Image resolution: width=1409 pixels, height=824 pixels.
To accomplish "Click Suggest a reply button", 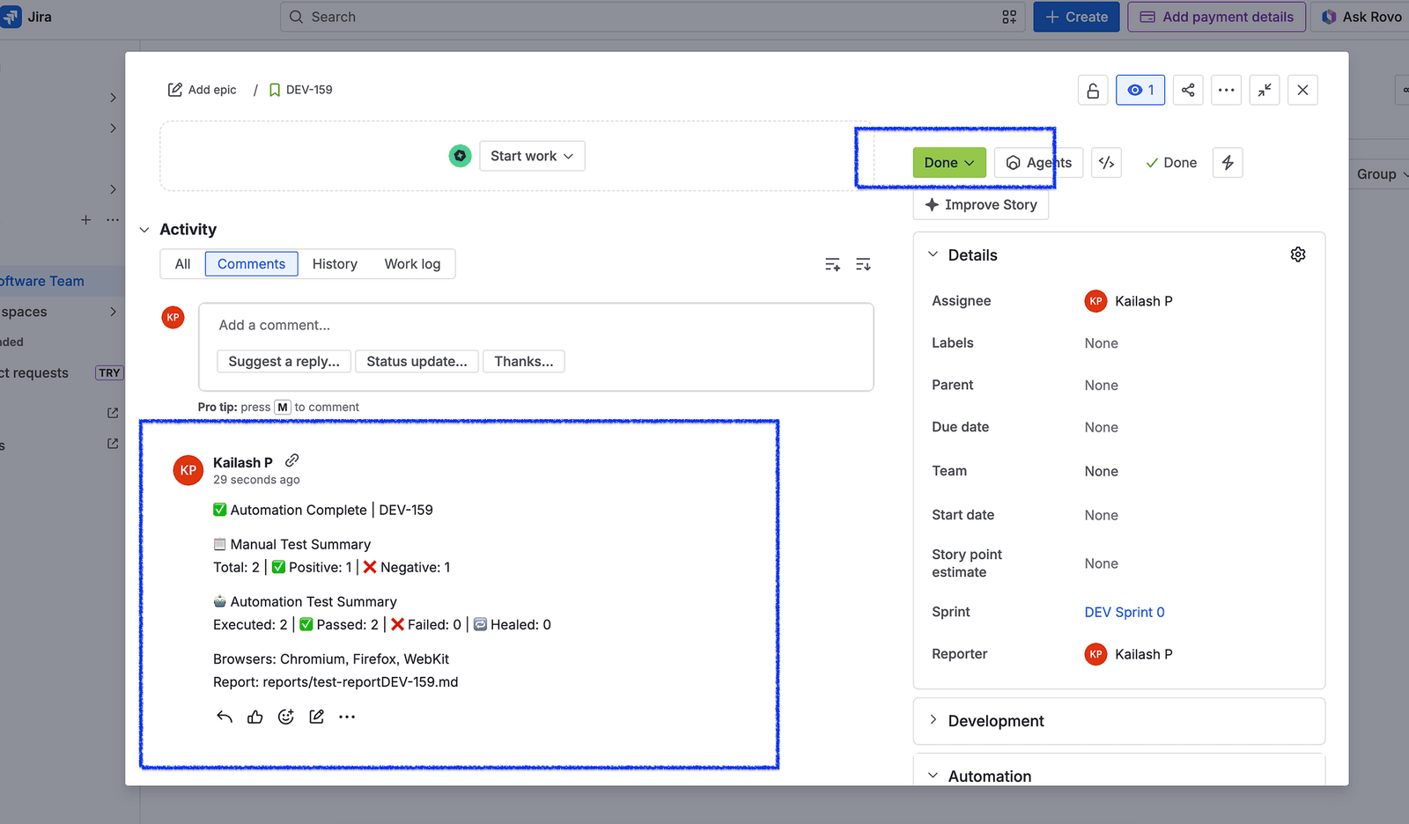I will coord(284,362).
